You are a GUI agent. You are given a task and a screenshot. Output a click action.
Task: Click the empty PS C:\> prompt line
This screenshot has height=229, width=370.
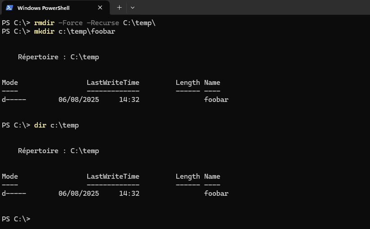point(16,219)
